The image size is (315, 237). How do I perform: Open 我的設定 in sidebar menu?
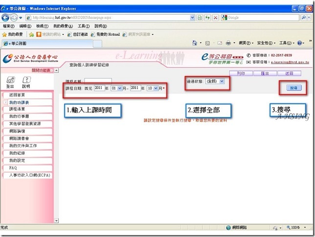coord(28,161)
